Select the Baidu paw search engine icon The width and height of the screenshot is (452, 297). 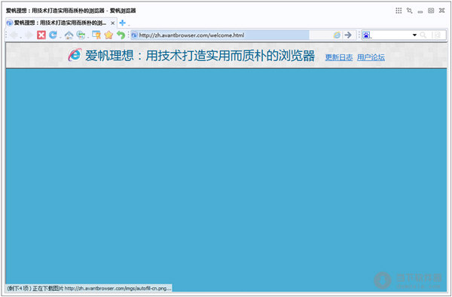(366, 35)
